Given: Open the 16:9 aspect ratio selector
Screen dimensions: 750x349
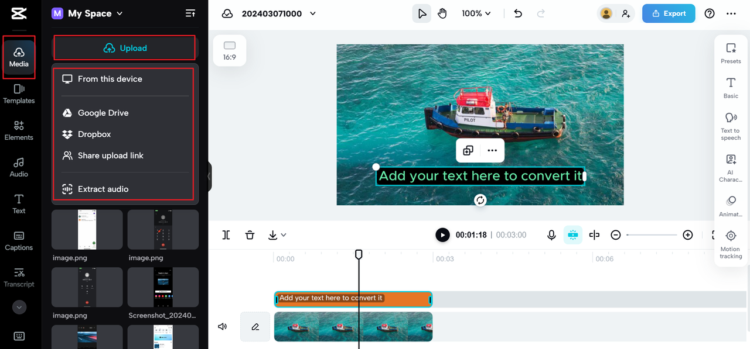Looking at the screenshot, I should pos(230,50).
